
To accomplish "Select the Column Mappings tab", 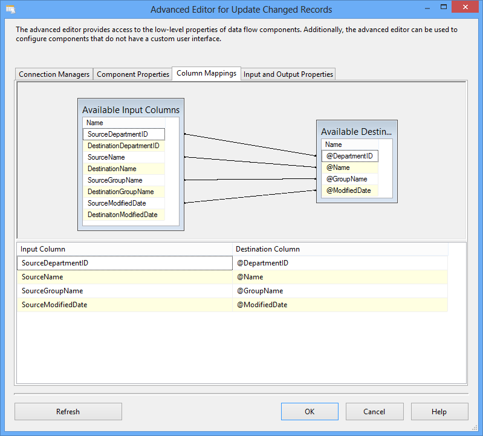I will 206,74.
